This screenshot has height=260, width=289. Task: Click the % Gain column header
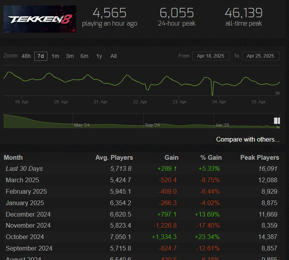coord(211,158)
